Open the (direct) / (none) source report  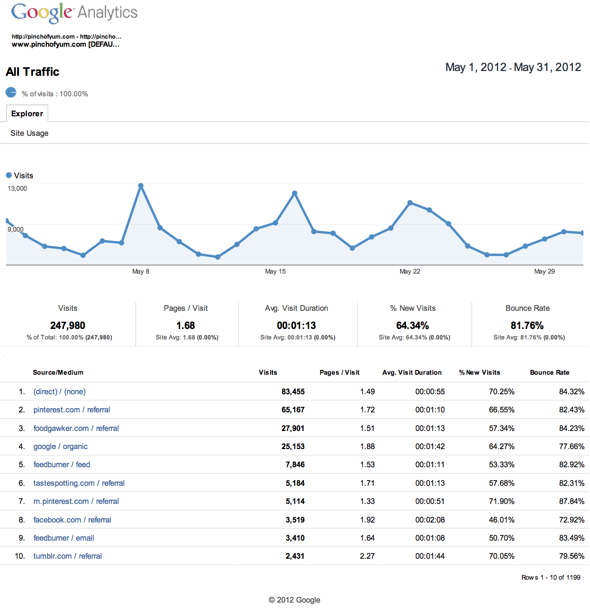(59, 391)
